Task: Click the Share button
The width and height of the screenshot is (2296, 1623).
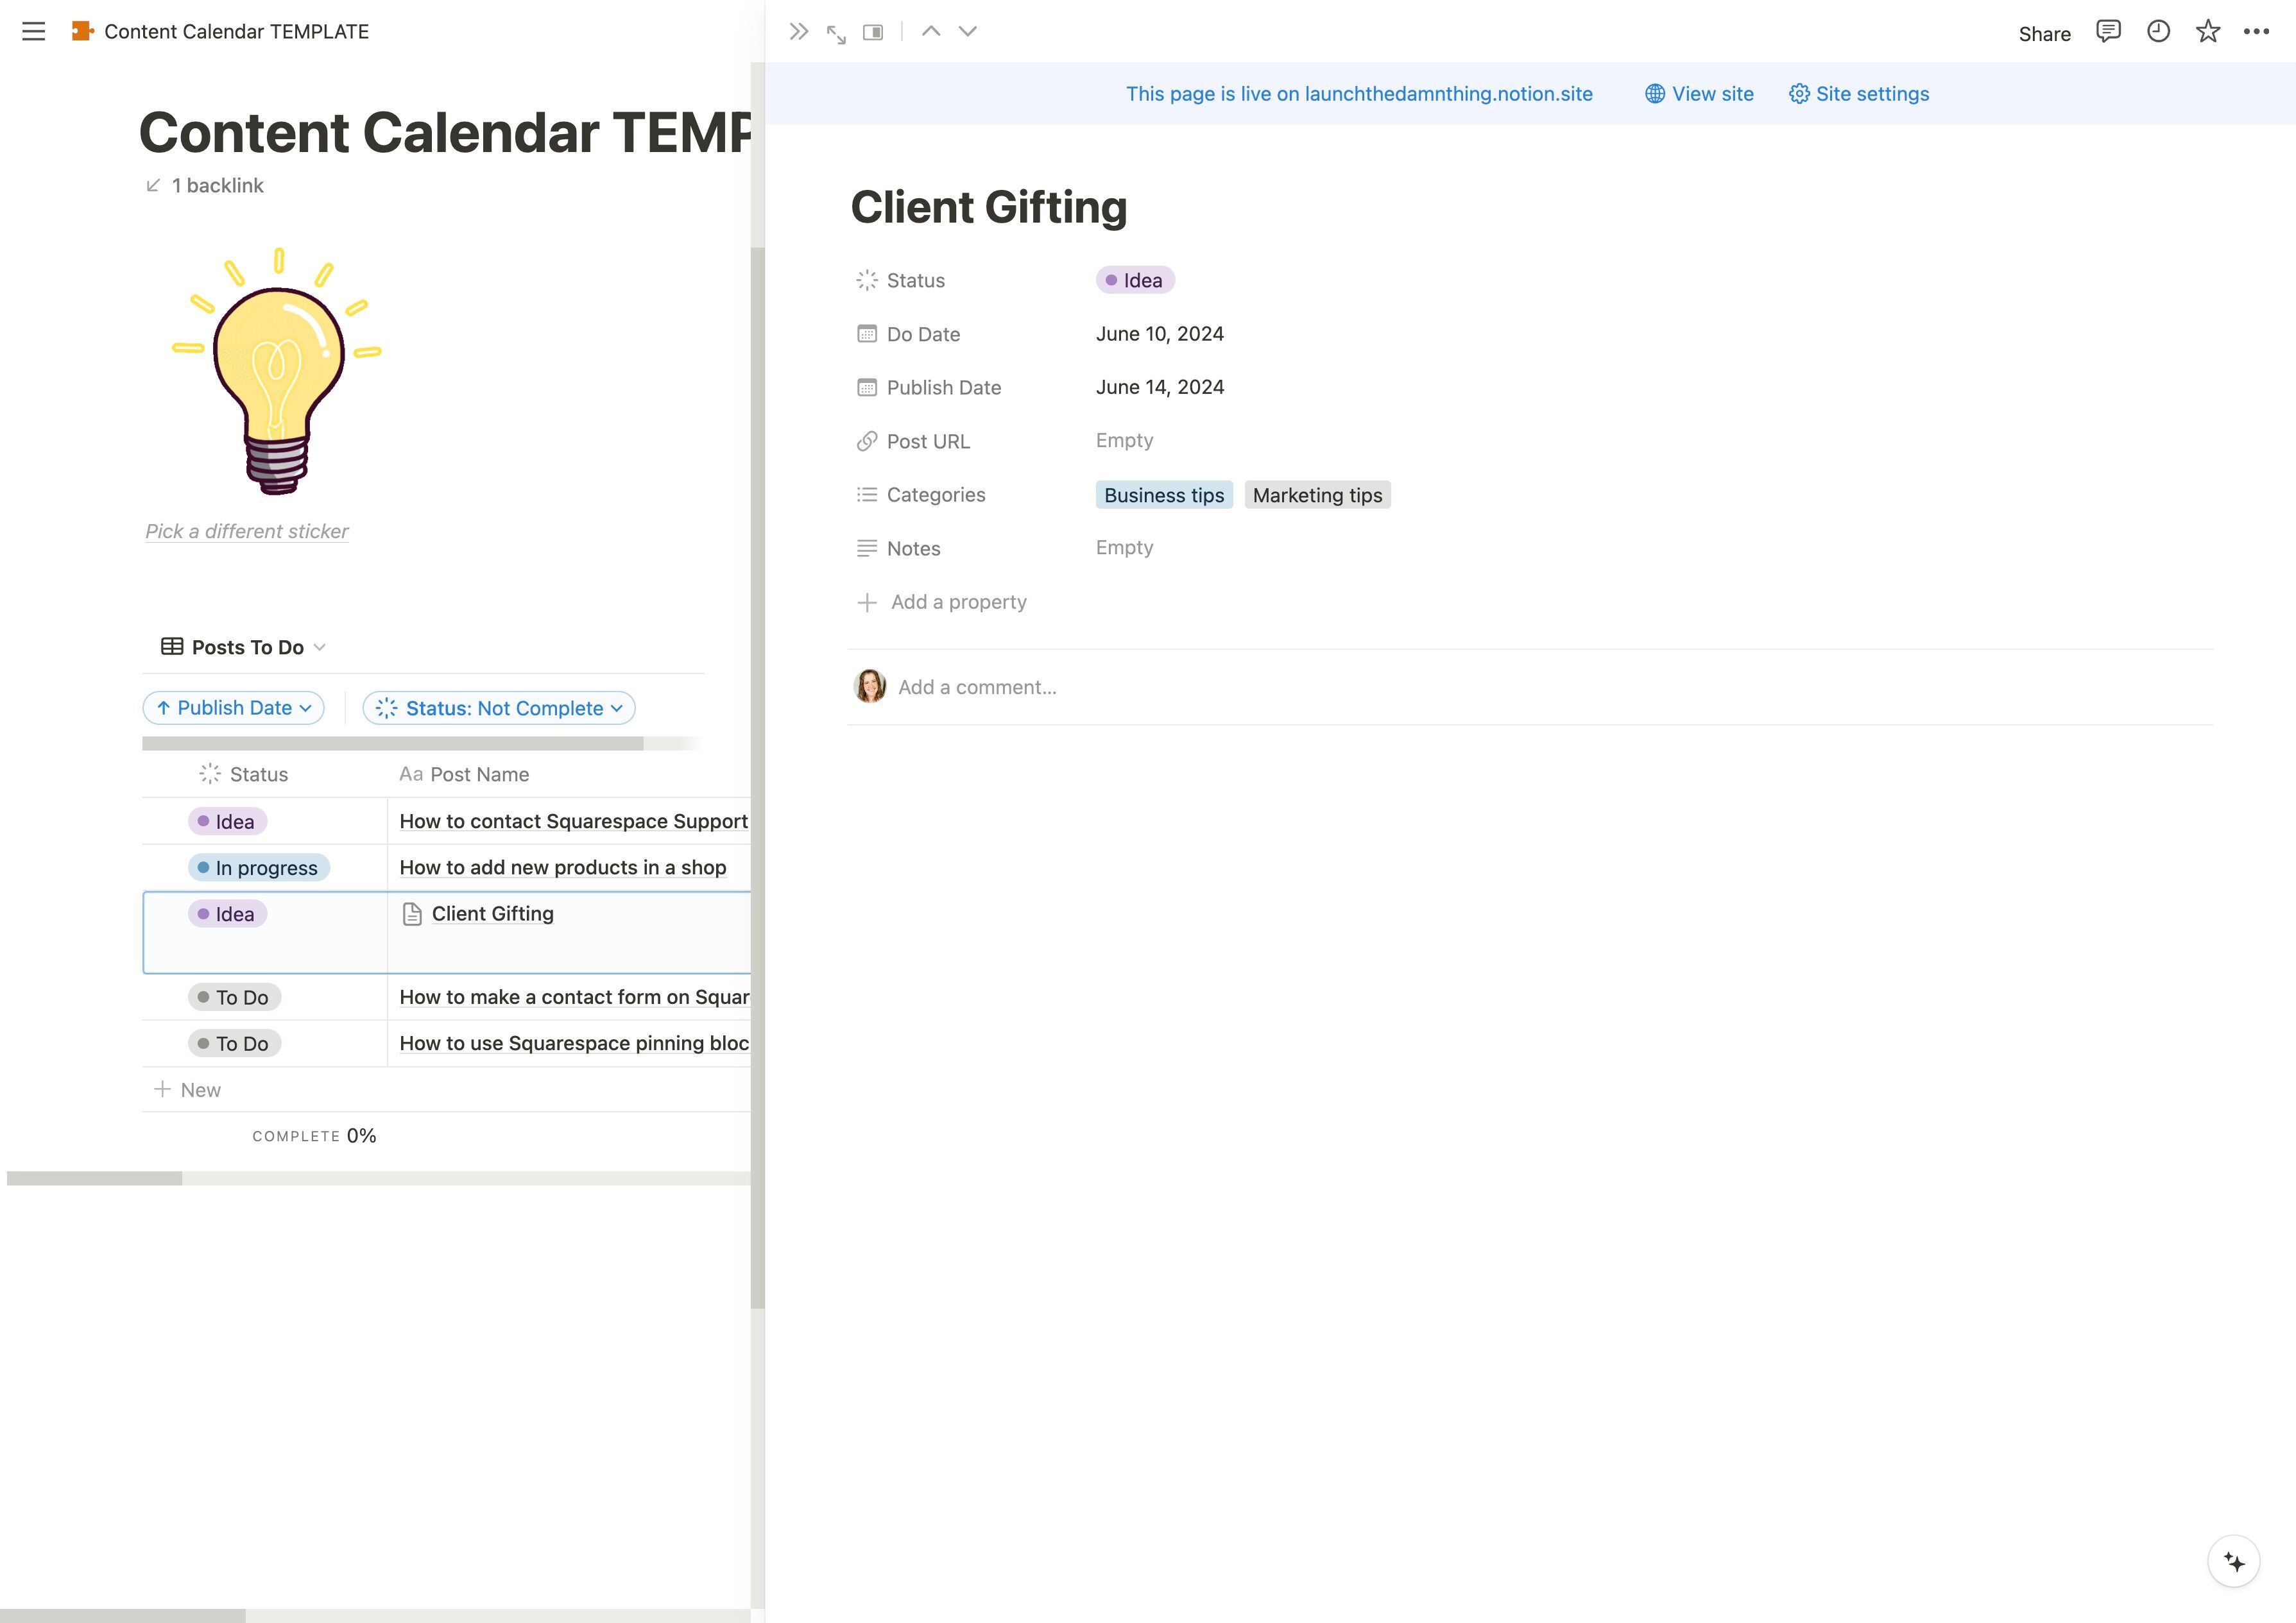Action: click(2044, 34)
